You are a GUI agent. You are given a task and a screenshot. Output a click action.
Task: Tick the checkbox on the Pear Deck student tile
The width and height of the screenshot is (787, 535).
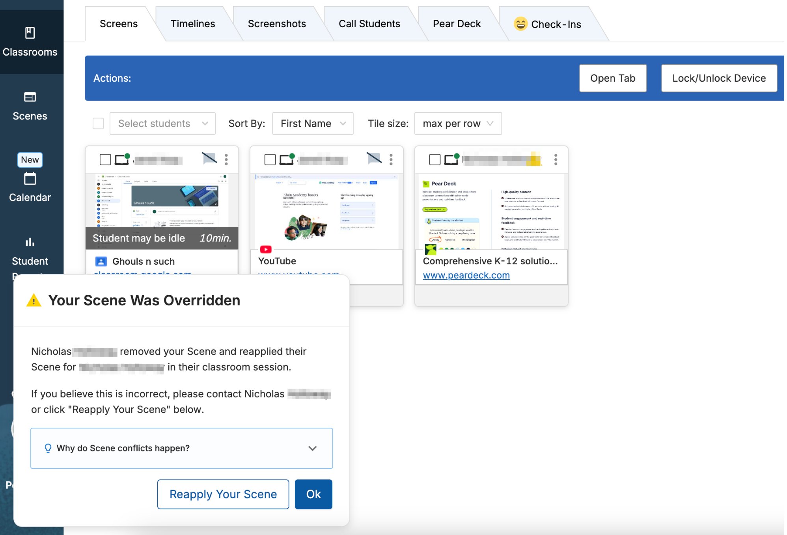(435, 159)
